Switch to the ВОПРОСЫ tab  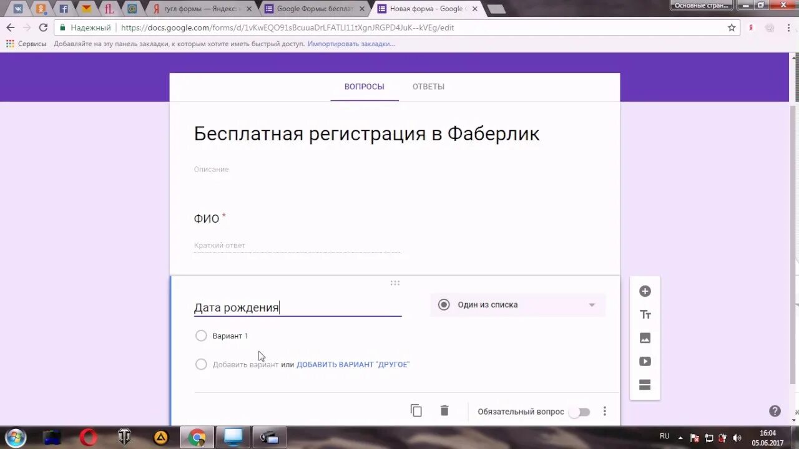365,87
